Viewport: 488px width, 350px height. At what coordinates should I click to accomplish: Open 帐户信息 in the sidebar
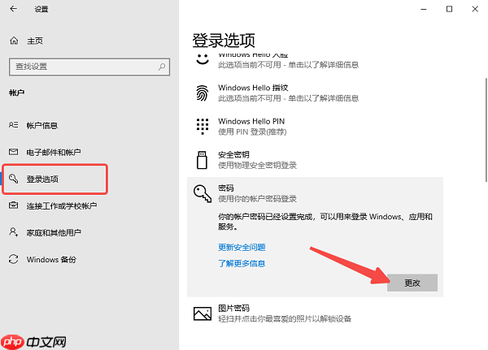[42, 126]
